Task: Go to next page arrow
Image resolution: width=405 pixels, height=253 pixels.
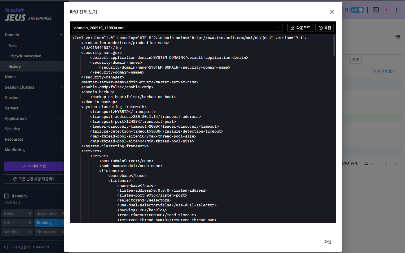Action: pos(395,164)
